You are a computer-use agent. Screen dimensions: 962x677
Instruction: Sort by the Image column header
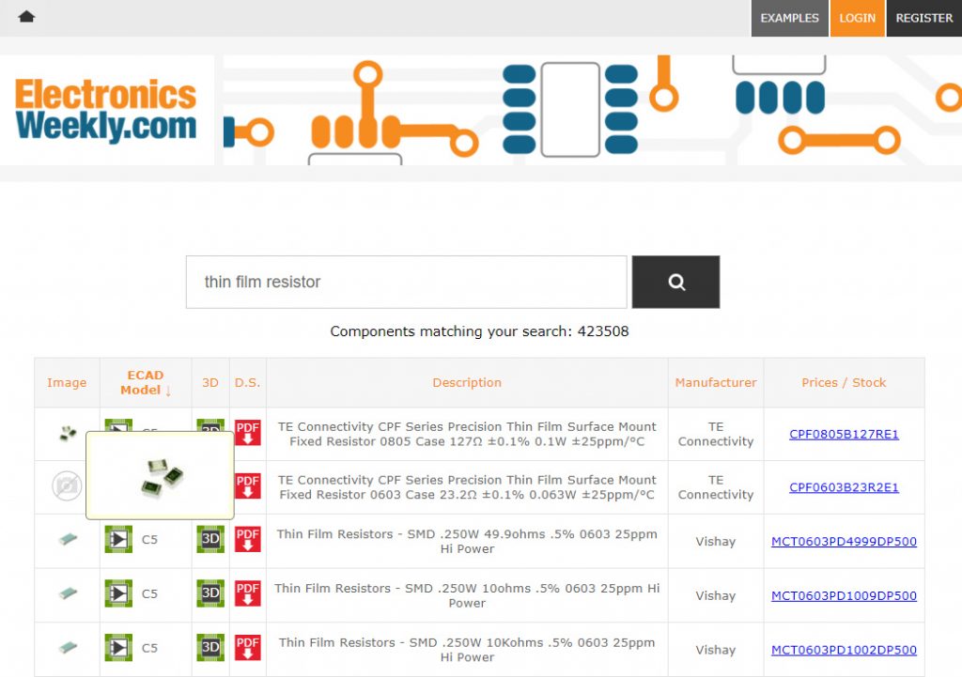coord(67,383)
